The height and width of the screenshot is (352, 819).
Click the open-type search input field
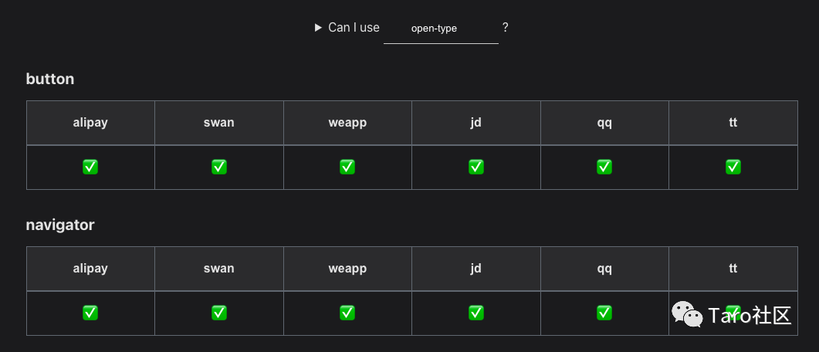[441, 29]
